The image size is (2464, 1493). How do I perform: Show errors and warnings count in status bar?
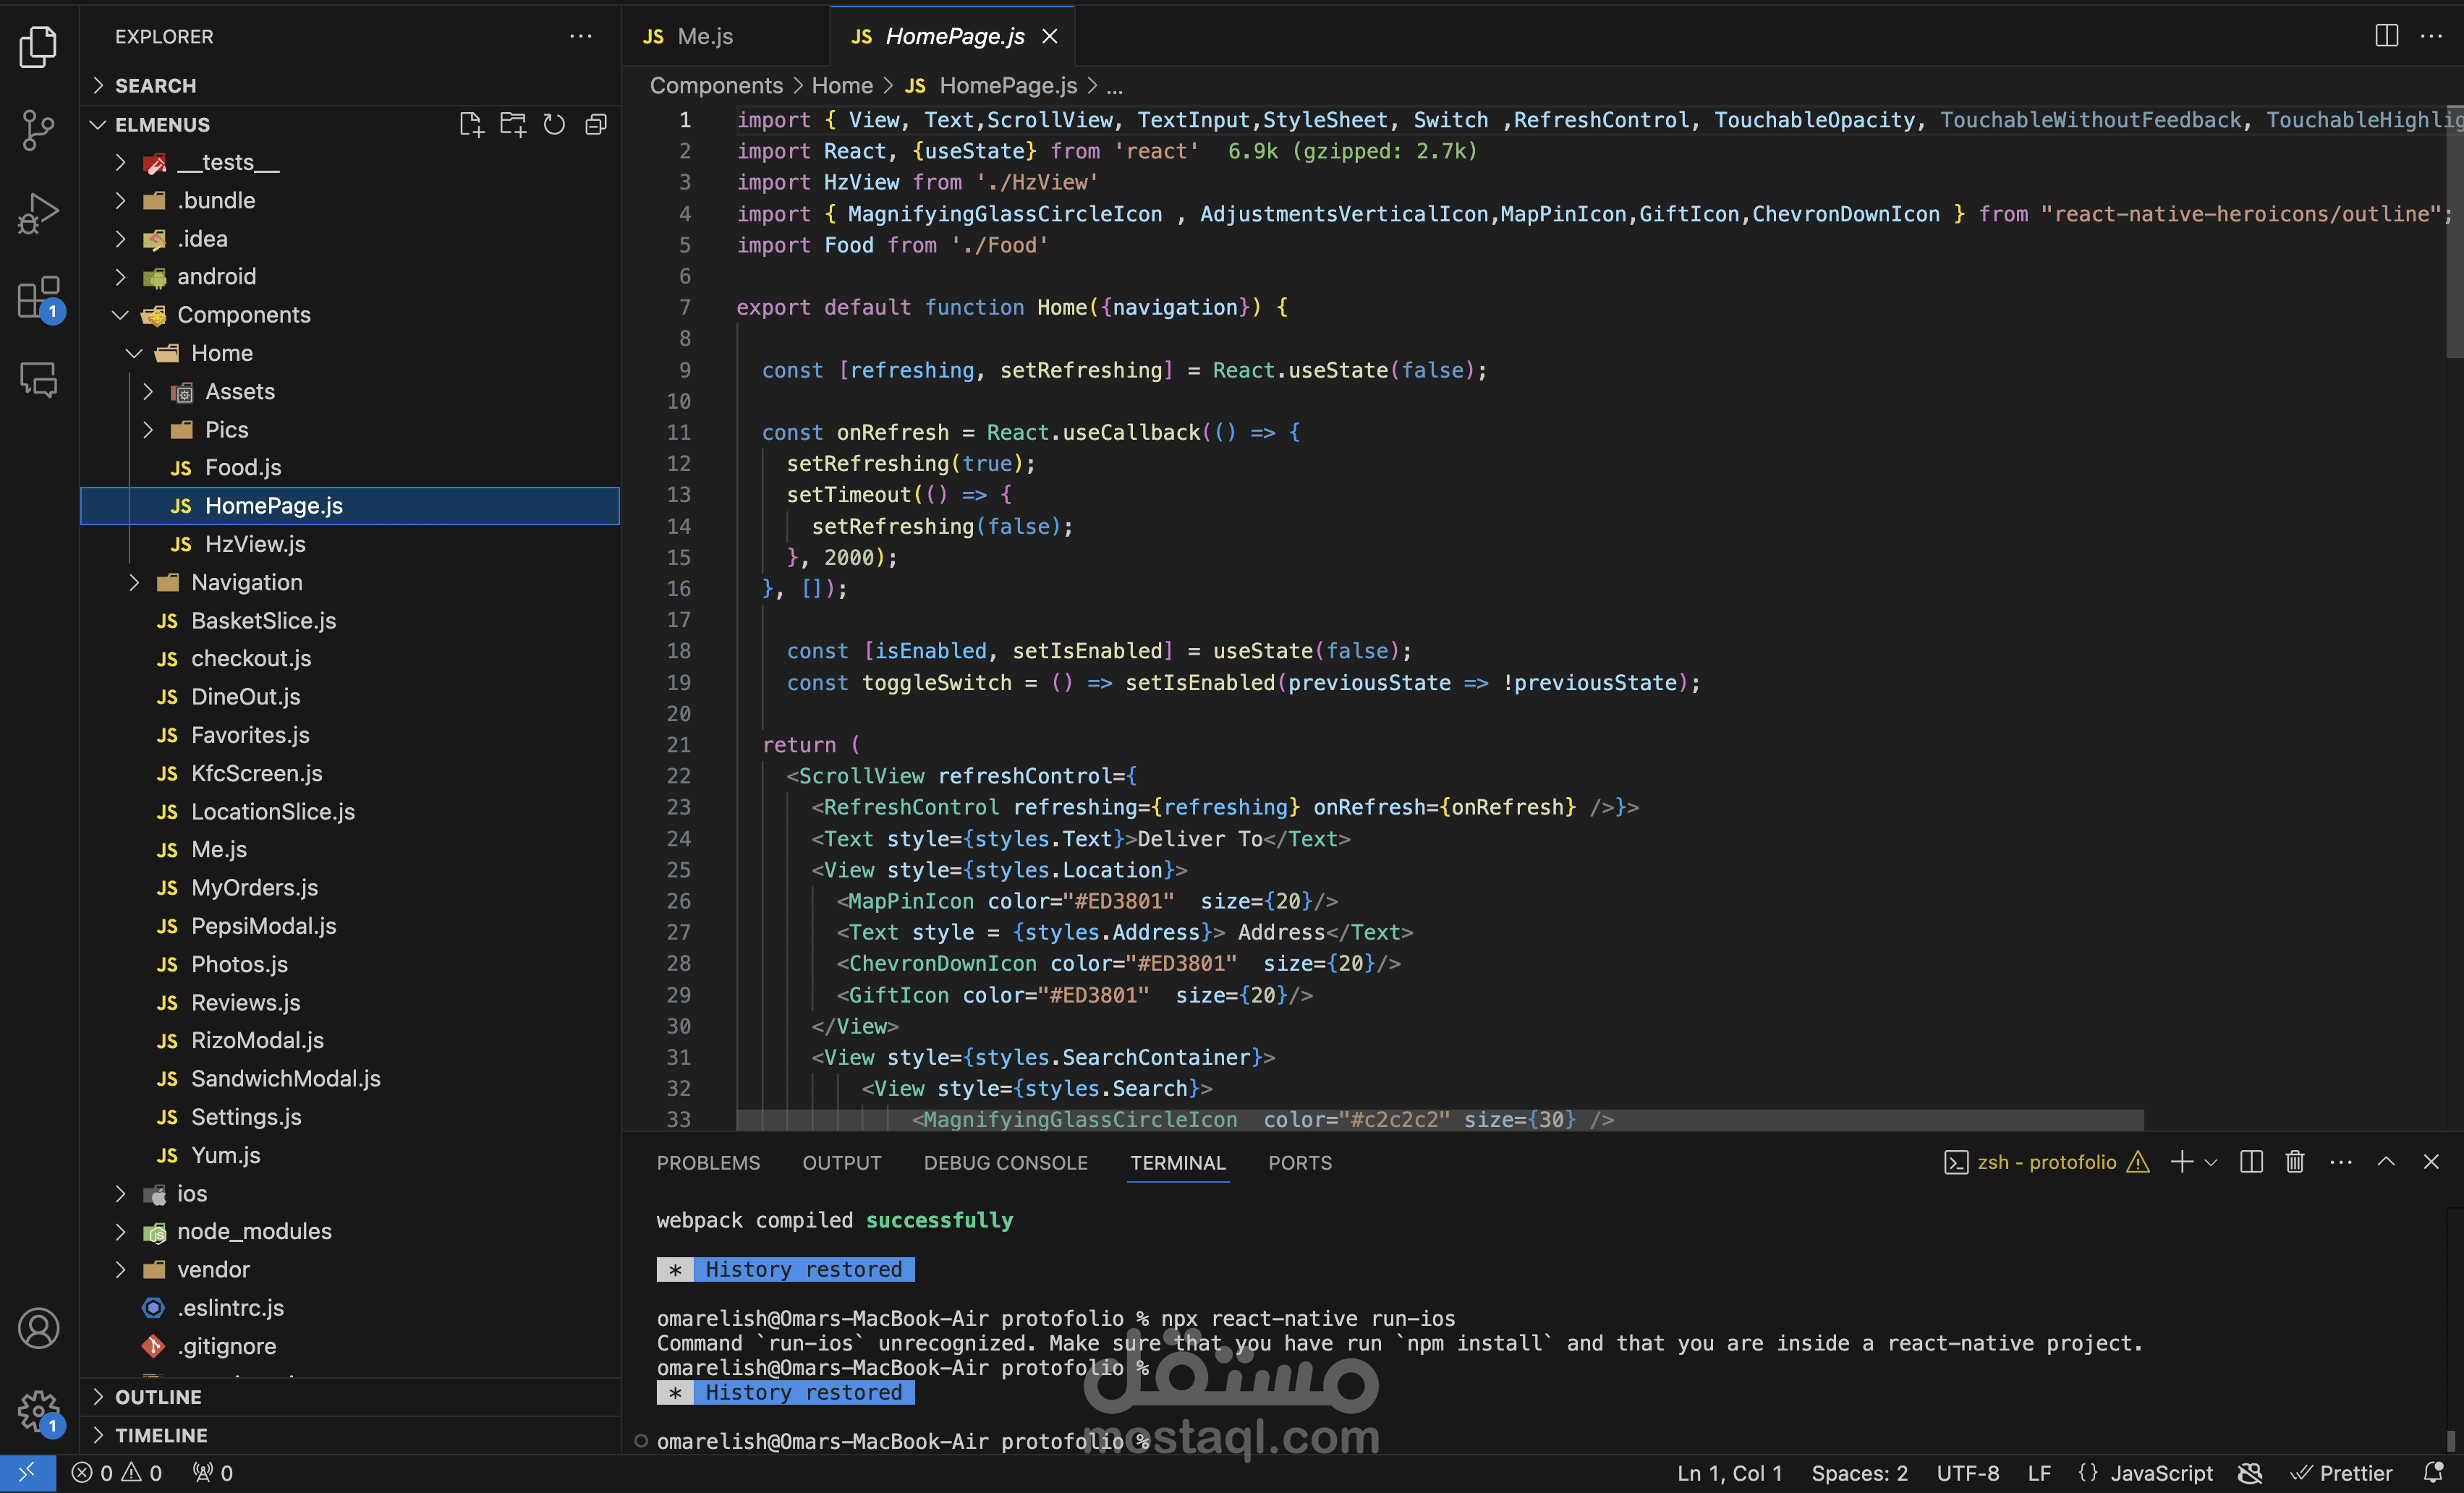[117, 1473]
